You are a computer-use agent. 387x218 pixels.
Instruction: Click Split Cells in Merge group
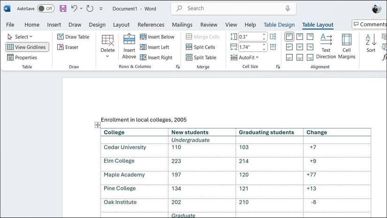[200, 47]
